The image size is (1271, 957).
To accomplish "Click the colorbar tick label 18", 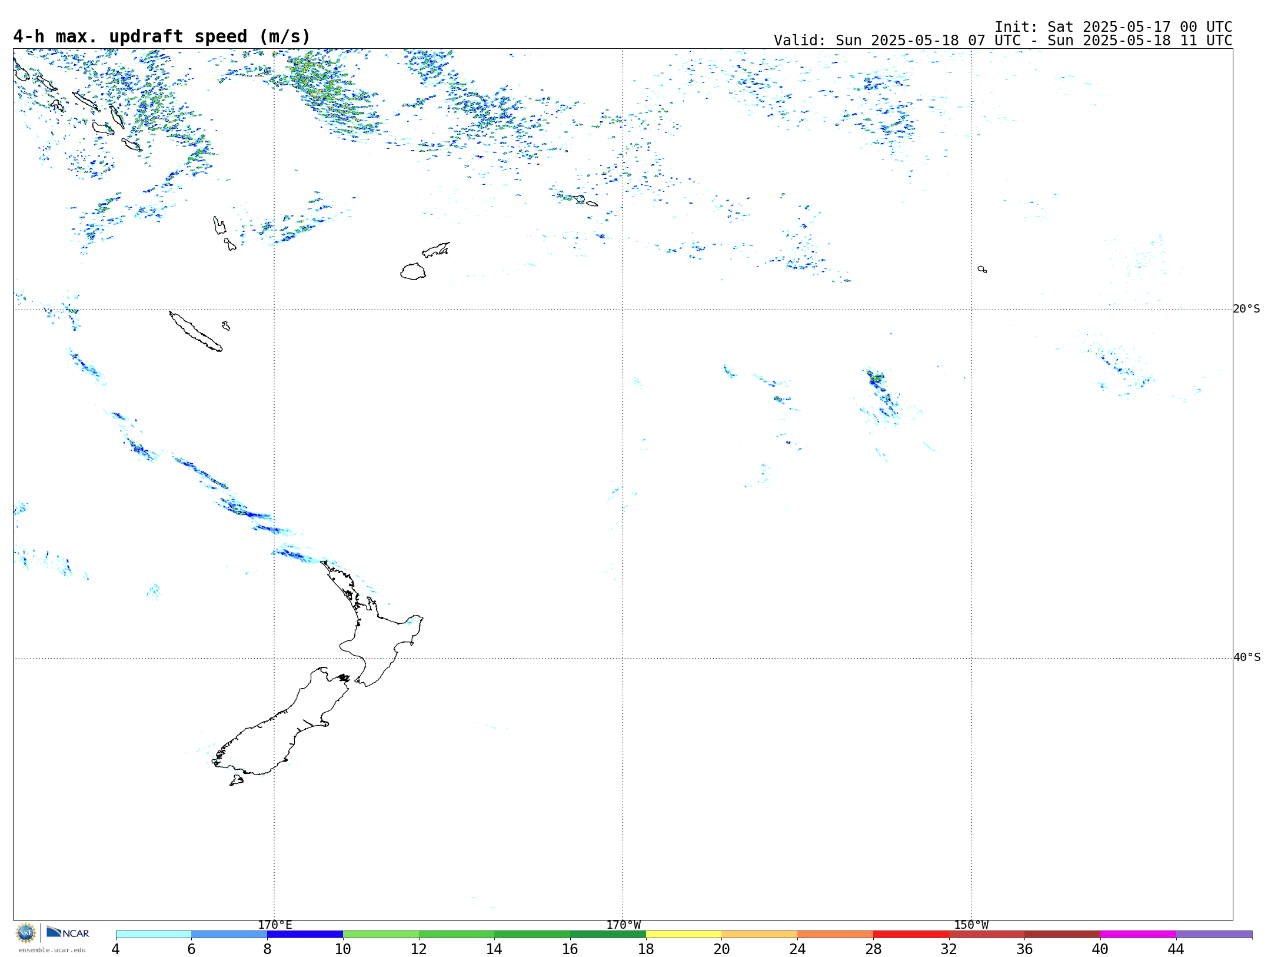I will [x=646, y=949].
